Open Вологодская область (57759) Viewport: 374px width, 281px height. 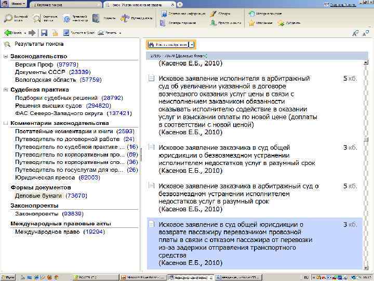pos(58,80)
